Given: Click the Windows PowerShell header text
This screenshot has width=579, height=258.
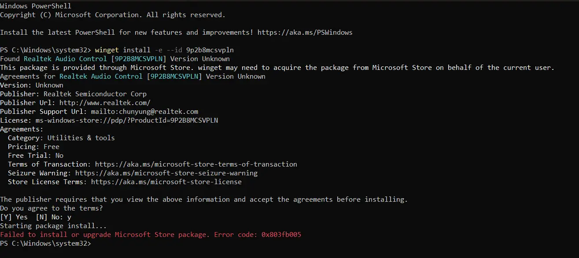Looking at the screenshot, I should [36, 6].
